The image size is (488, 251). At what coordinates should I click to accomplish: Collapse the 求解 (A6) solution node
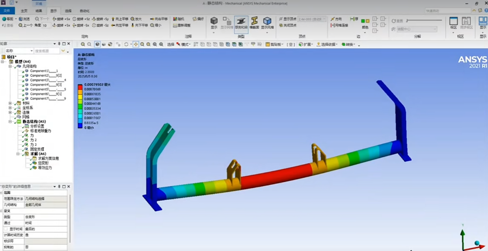point(18,154)
